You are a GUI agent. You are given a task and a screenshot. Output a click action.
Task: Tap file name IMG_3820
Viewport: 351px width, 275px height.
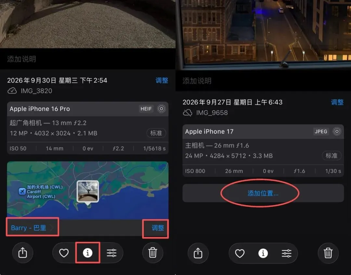point(36,91)
